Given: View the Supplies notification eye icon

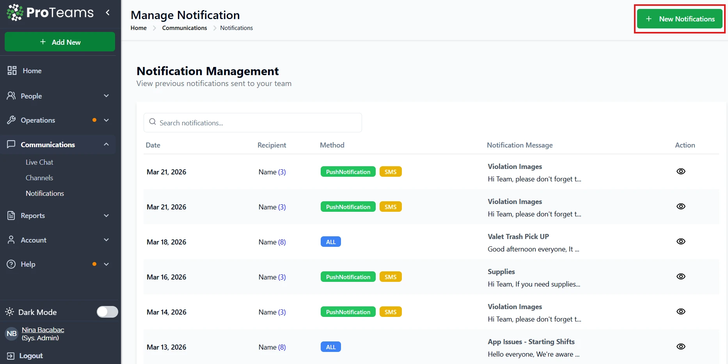Looking at the screenshot, I should point(680,276).
